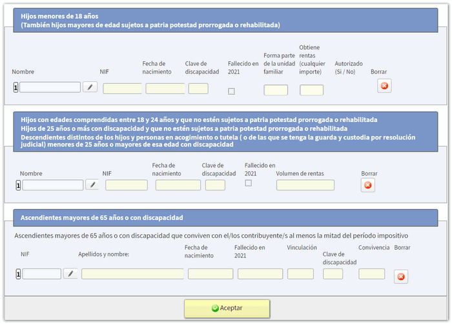The image size is (452, 324).
Task: Click the Volumen de rentas field
Action: pyautogui.click(x=305, y=185)
